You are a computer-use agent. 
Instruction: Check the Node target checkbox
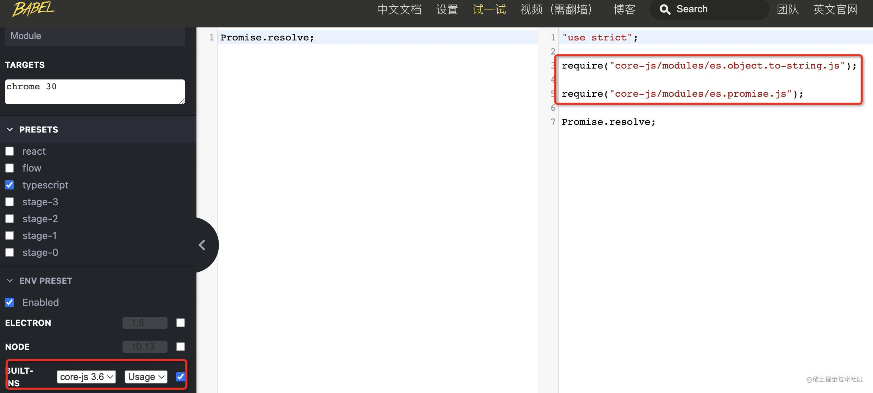coord(181,347)
